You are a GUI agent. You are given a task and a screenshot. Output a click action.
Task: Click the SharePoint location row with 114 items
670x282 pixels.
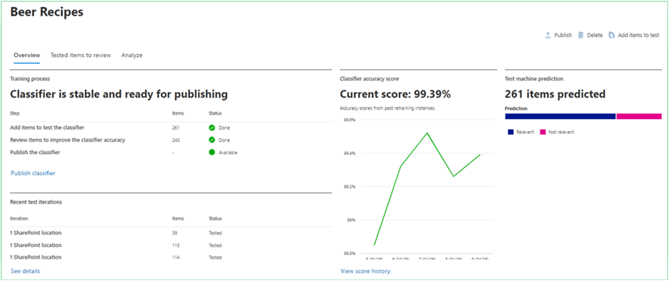click(170, 257)
